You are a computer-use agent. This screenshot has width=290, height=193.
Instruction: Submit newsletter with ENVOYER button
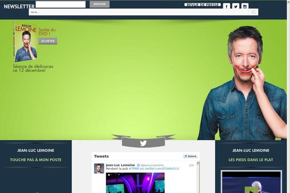100,4
